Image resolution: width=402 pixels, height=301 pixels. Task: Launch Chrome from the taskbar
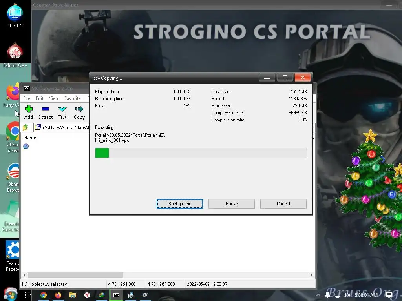(x=44, y=295)
